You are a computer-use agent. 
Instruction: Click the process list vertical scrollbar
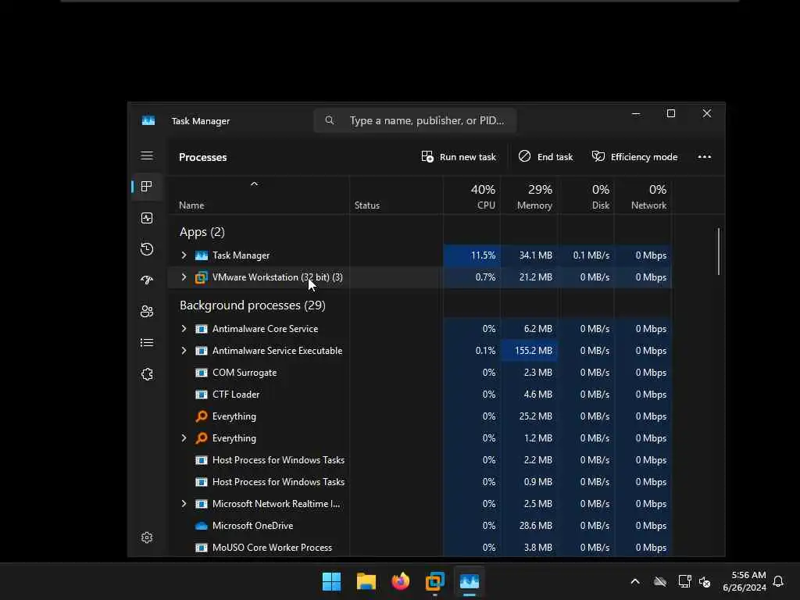tap(719, 252)
